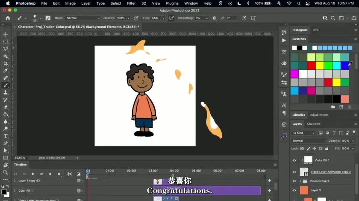Pick the red swatch in Swatches panel
Viewport: 359px width, 201px height.
[x=311, y=66]
